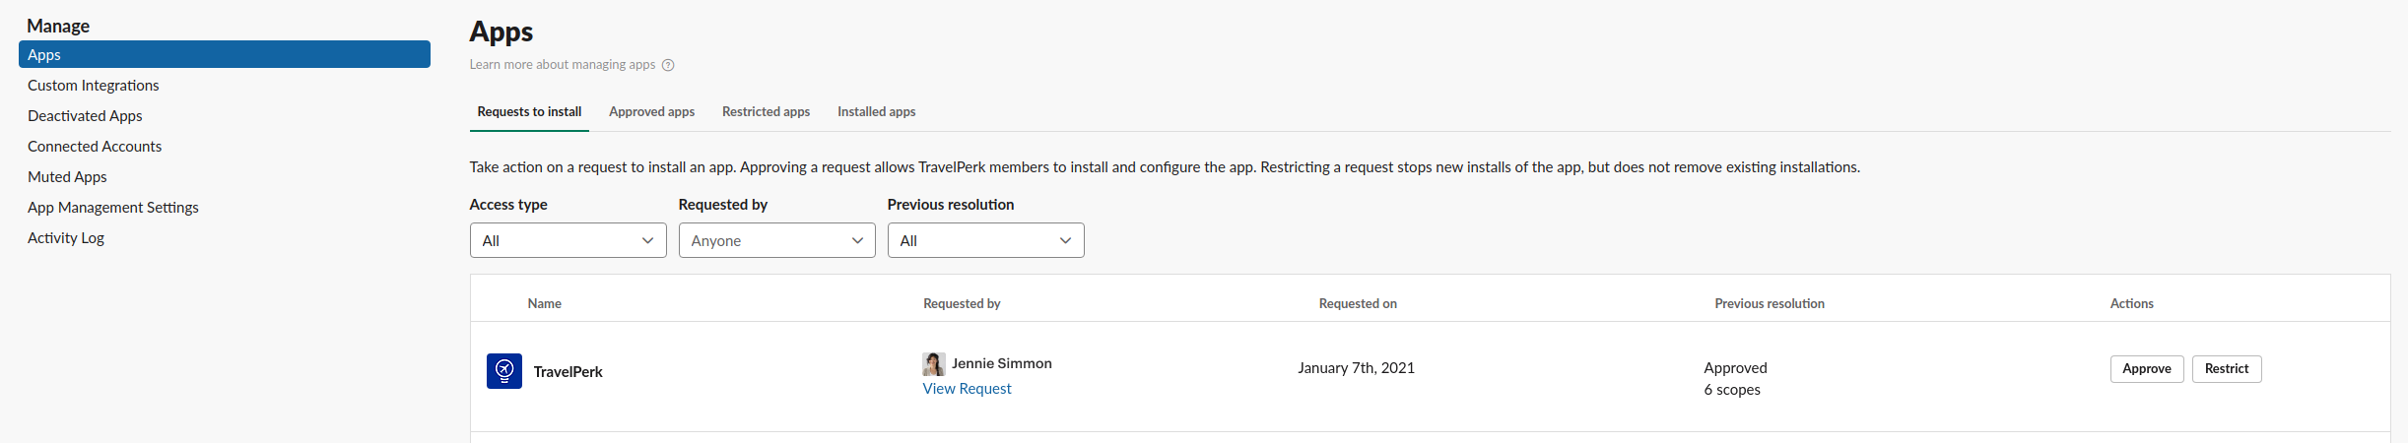Open the Access type dropdown

click(x=568, y=240)
